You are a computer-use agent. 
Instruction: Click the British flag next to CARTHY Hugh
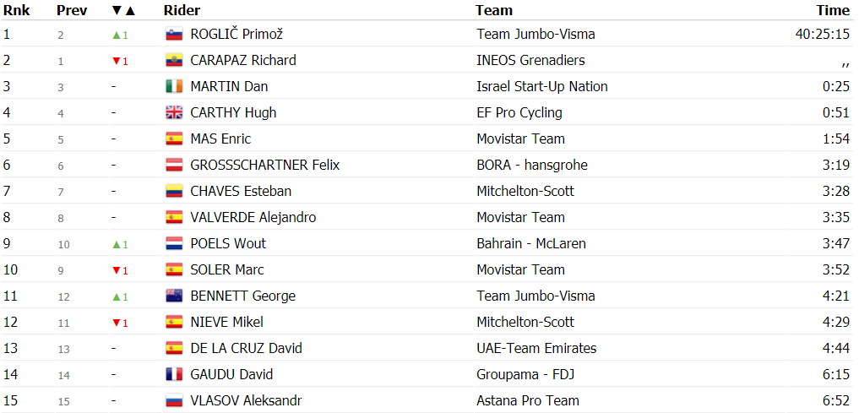(174, 113)
